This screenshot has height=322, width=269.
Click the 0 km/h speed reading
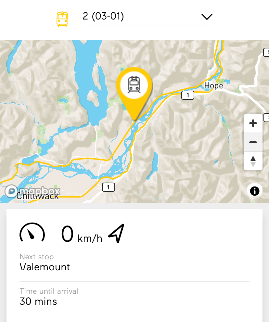[81, 235]
